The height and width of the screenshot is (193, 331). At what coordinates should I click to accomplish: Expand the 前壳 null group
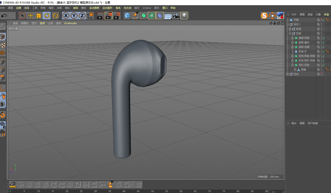(290, 29)
